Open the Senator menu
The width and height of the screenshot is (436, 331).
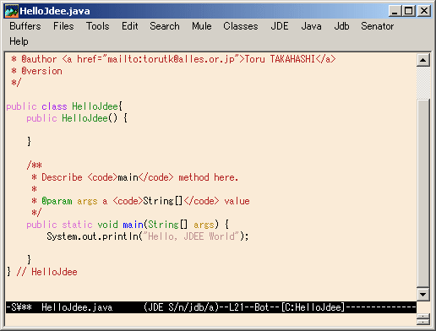pos(378,26)
